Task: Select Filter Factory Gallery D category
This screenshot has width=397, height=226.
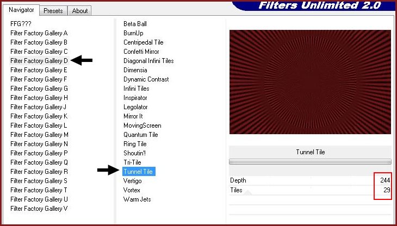Action: tap(39, 61)
